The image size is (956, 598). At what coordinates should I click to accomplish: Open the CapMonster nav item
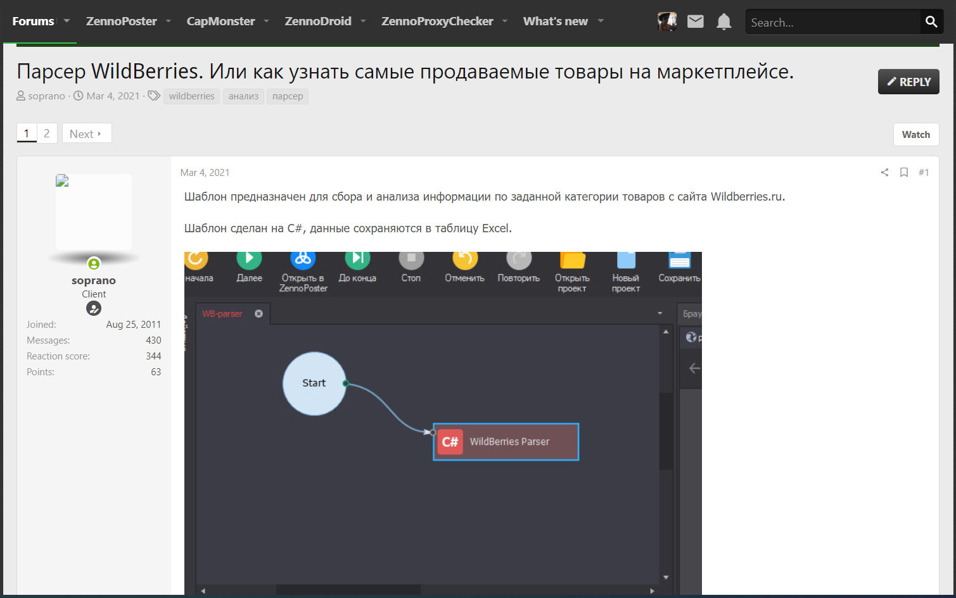point(220,22)
